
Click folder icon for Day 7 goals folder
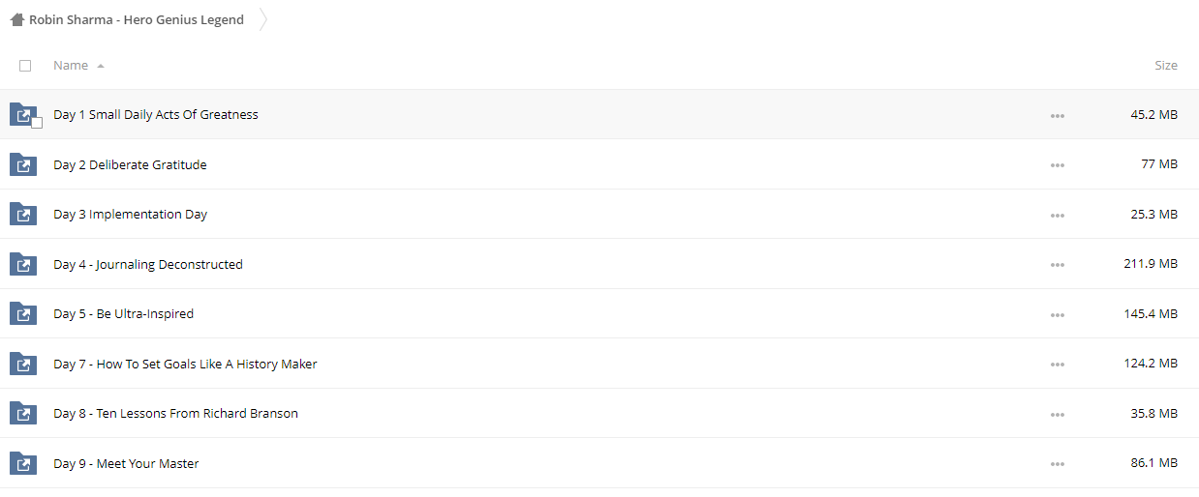pyautogui.click(x=22, y=364)
